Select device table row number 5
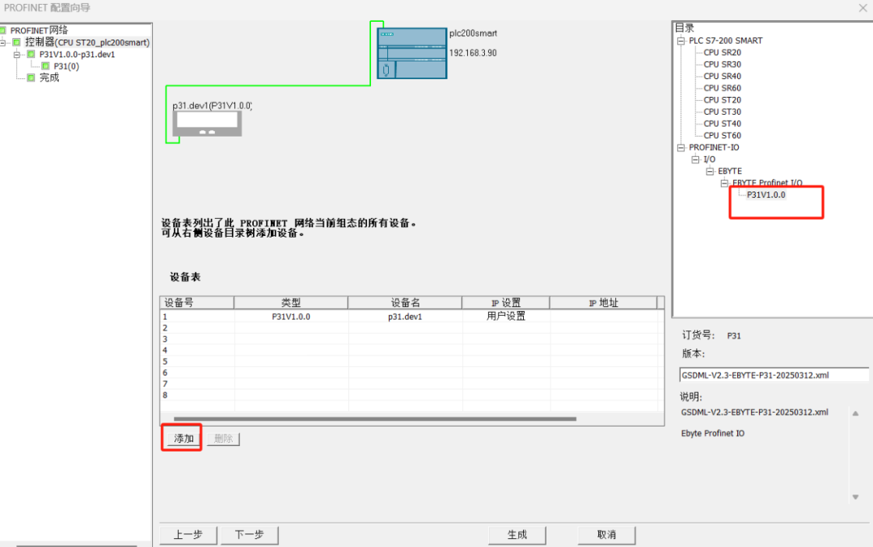The image size is (873, 547). tap(165, 362)
